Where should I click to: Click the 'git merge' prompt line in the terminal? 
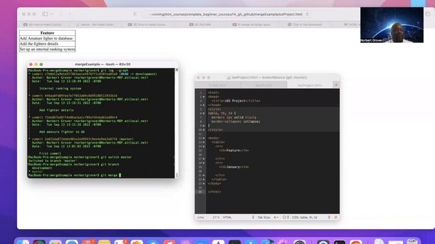pos(74,175)
